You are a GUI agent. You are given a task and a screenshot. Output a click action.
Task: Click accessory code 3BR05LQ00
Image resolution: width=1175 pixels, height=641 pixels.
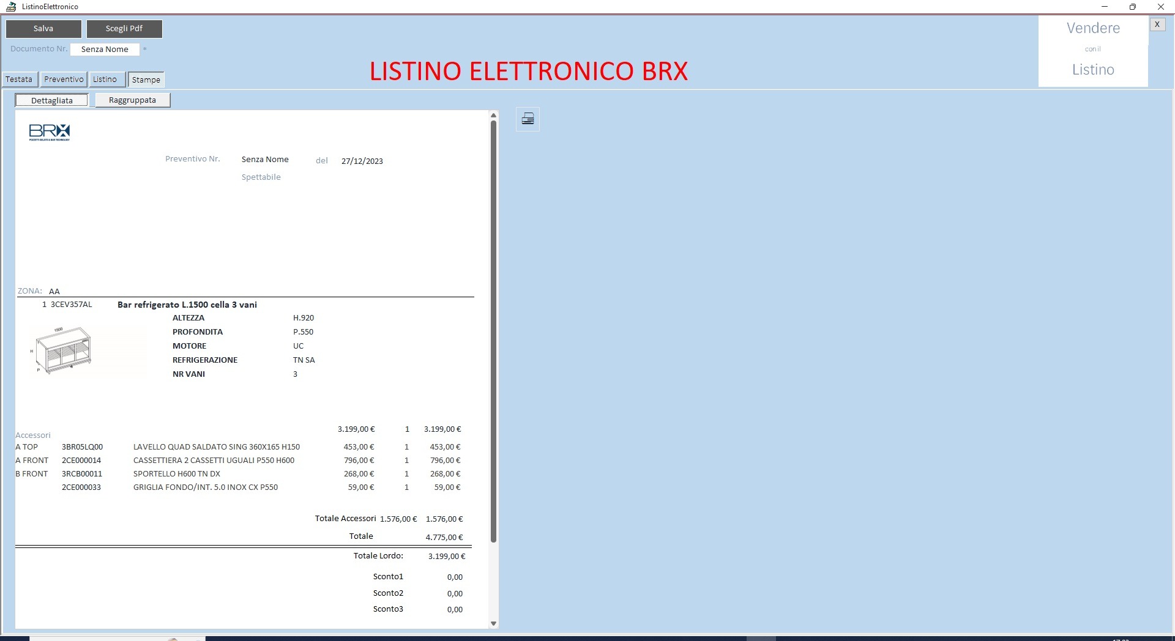[82, 447]
